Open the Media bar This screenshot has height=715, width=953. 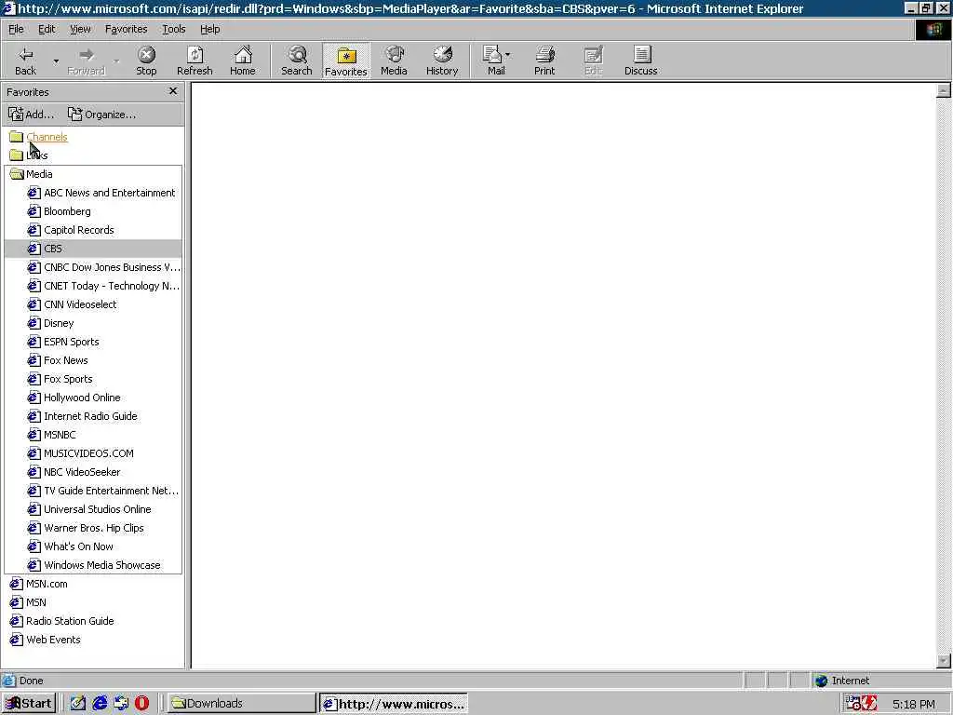(394, 61)
